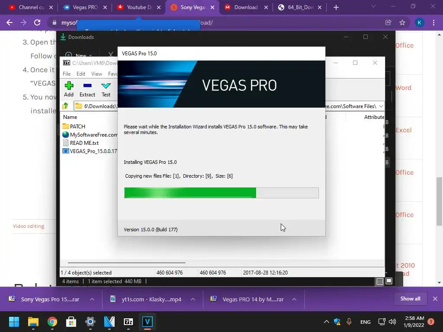The height and width of the screenshot is (332, 443).
Task: Expand options for Vegas PRO 14 rar
Action: [x=294, y=299]
